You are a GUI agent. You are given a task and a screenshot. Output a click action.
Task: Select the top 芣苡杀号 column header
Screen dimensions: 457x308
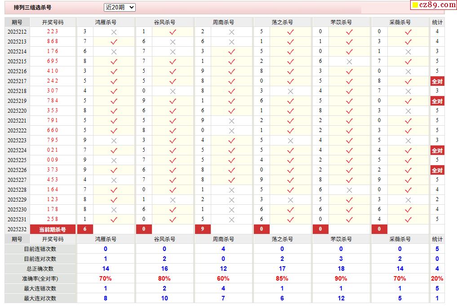pos(341,22)
